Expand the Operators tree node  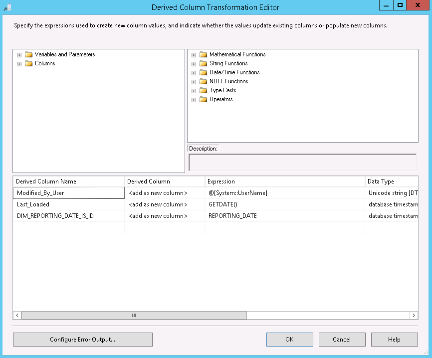(194, 100)
